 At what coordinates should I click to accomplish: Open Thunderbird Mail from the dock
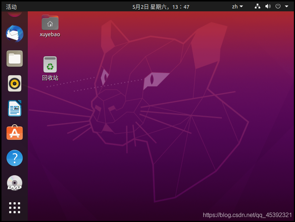click(x=15, y=34)
